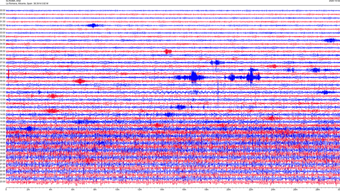The height and width of the screenshot is (191, 340).
Task: Select the 00:00 trace time label
Action: [2, 10]
